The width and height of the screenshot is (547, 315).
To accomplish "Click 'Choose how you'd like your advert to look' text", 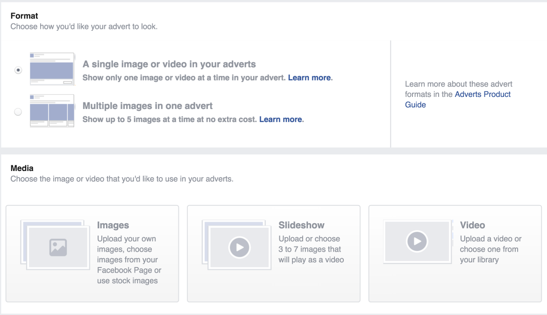I will (x=84, y=27).
